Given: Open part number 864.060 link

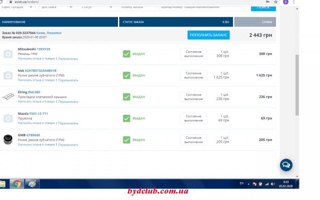Looking at the screenshot, I should (34, 92).
